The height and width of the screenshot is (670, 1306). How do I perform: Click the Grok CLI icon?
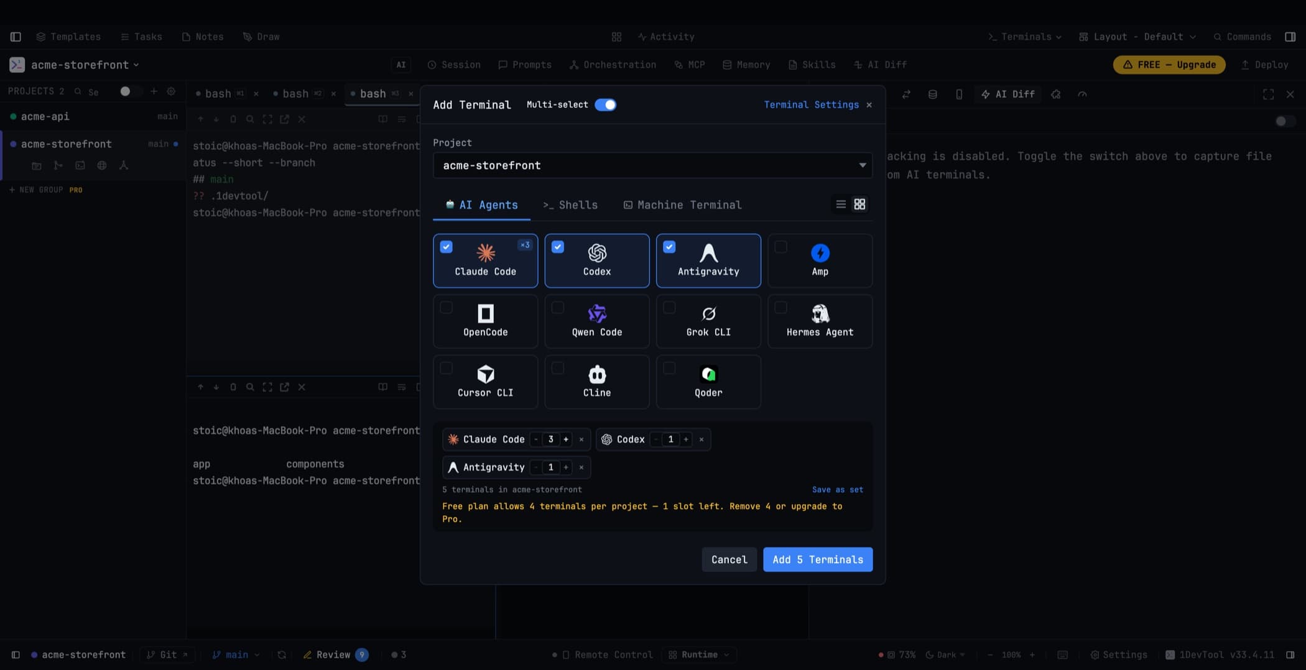708,313
